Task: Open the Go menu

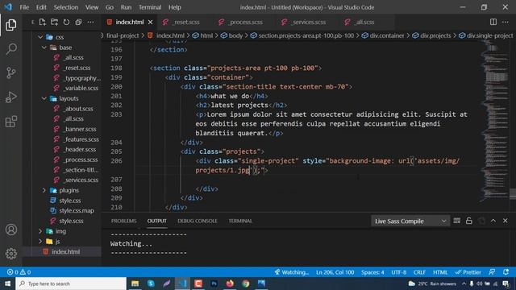Action: (x=110, y=7)
